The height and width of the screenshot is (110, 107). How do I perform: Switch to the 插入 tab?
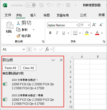point(33,15)
